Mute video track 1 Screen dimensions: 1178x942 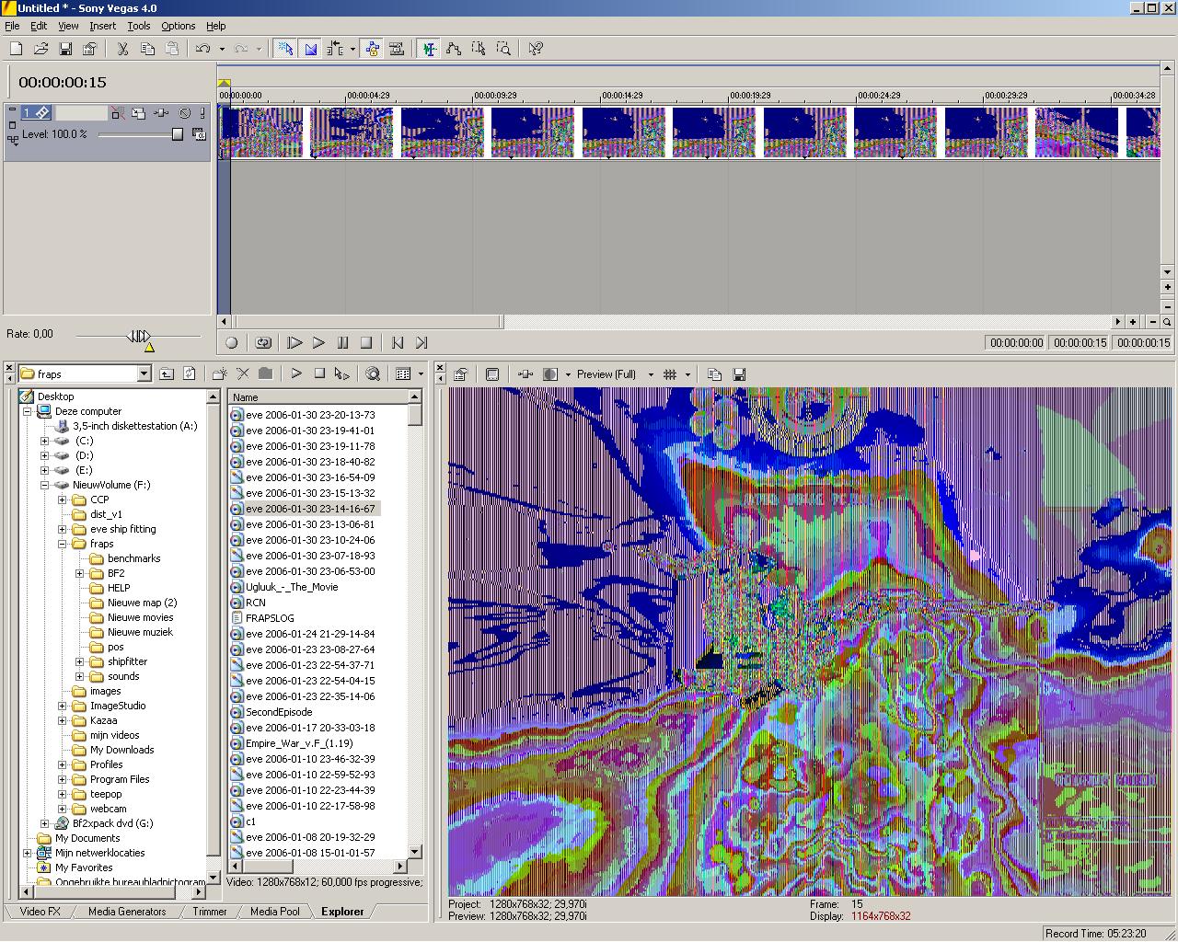(x=185, y=113)
